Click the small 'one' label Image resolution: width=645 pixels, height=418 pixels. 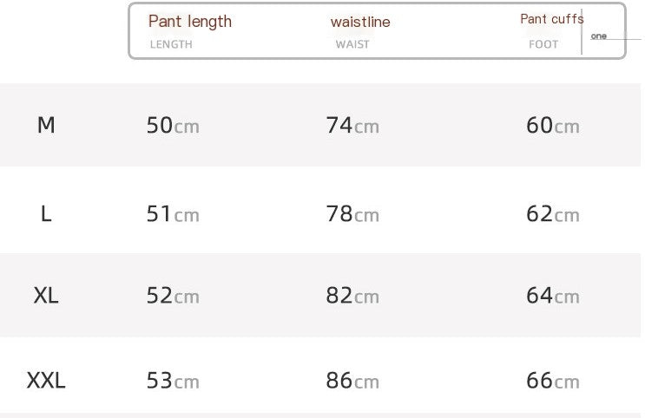tap(599, 36)
